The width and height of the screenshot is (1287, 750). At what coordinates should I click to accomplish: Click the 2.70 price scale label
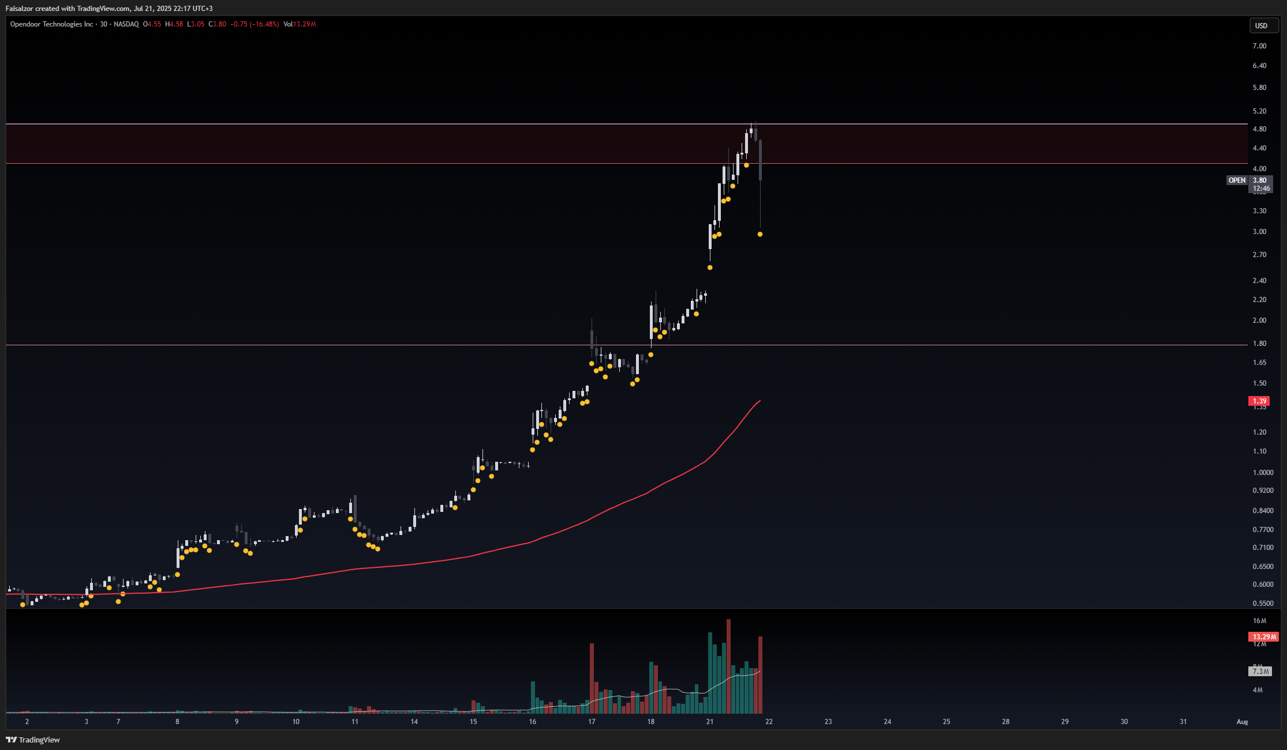point(1259,255)
